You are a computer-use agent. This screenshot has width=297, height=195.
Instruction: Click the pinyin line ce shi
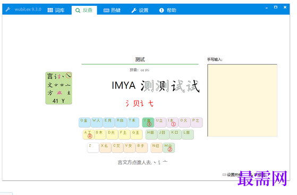[140, 70]
